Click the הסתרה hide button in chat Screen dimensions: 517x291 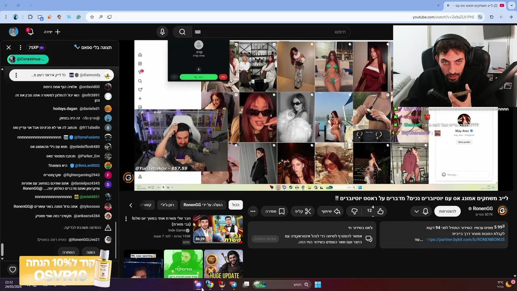[68, 252]
